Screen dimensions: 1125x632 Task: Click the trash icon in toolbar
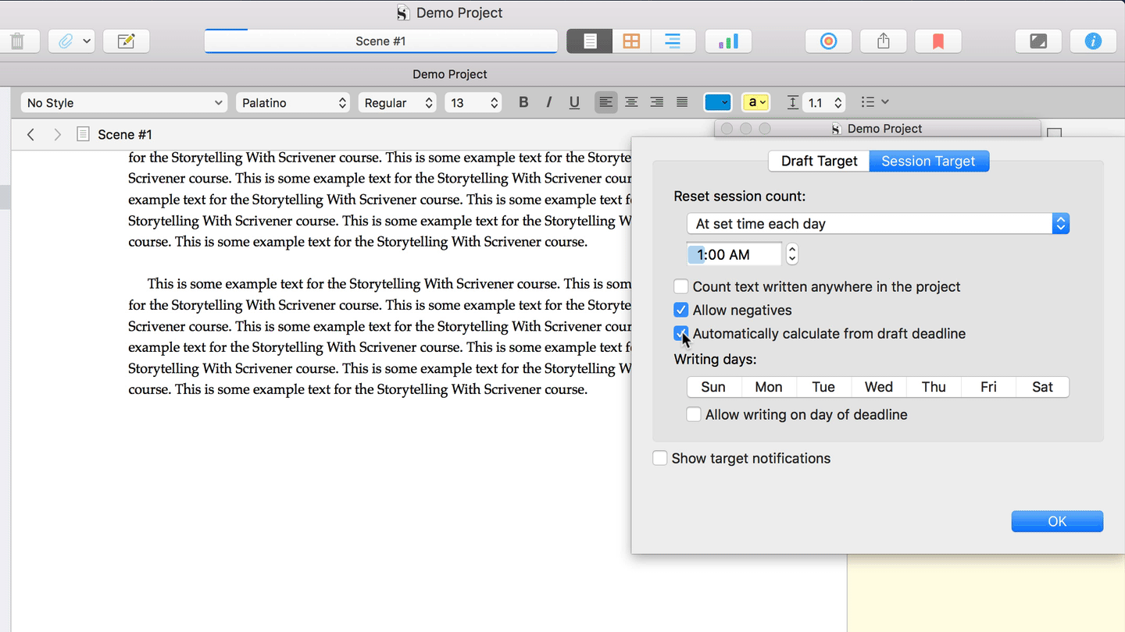tap(18, 41)
